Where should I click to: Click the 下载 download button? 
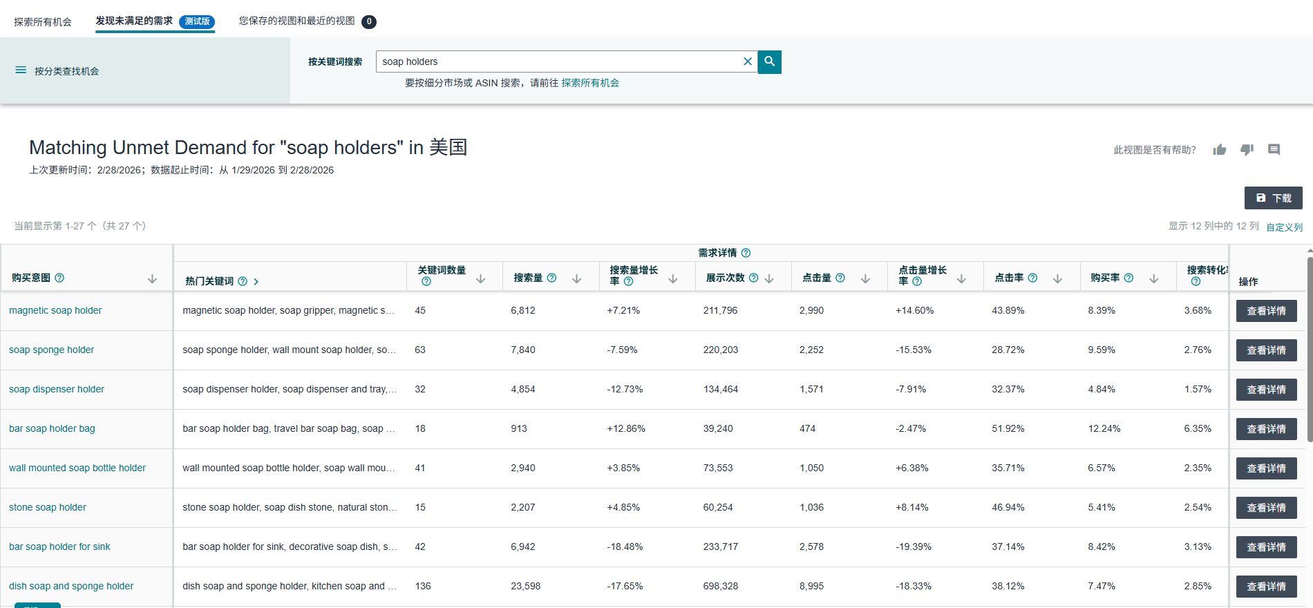point(1273,198)
